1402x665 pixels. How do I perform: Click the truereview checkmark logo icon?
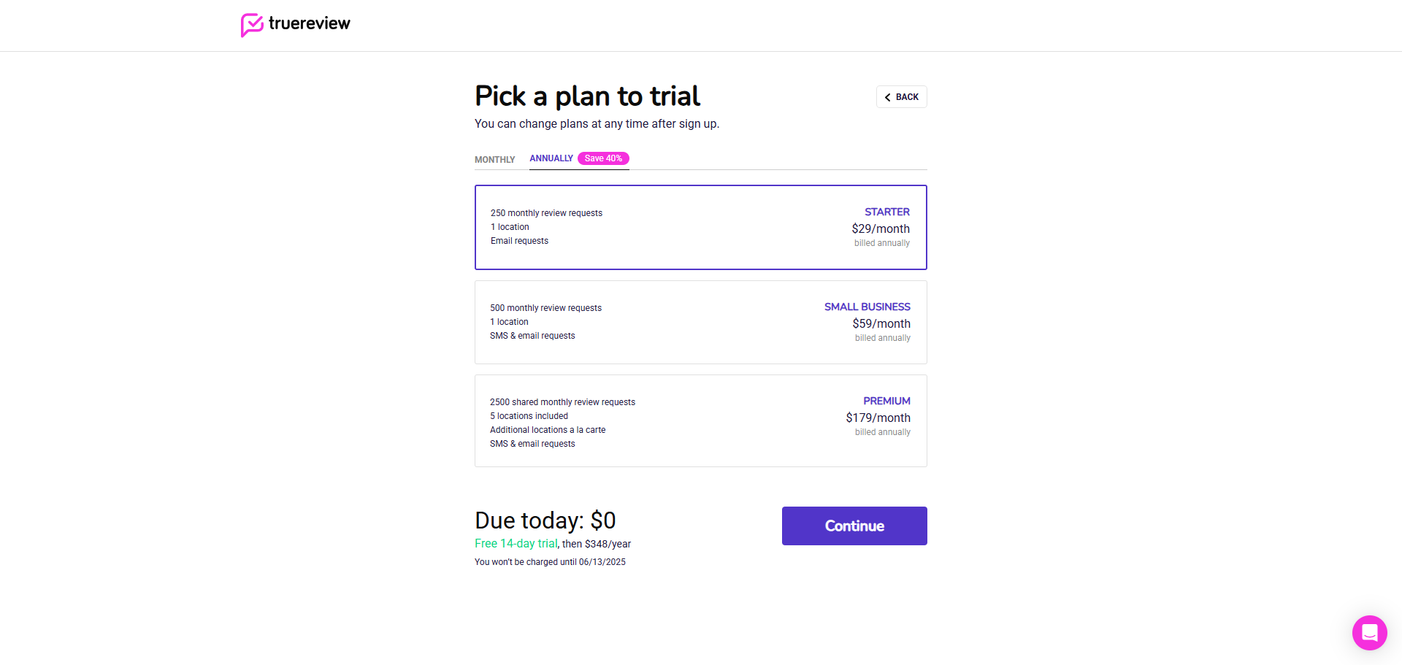(252, 25)
